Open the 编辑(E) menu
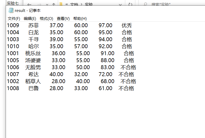 pos(30,19)
